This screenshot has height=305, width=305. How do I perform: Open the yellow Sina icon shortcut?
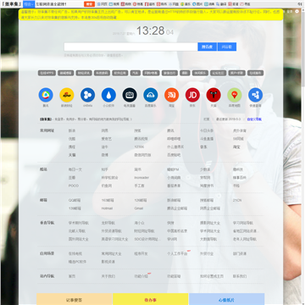point(67,95)
